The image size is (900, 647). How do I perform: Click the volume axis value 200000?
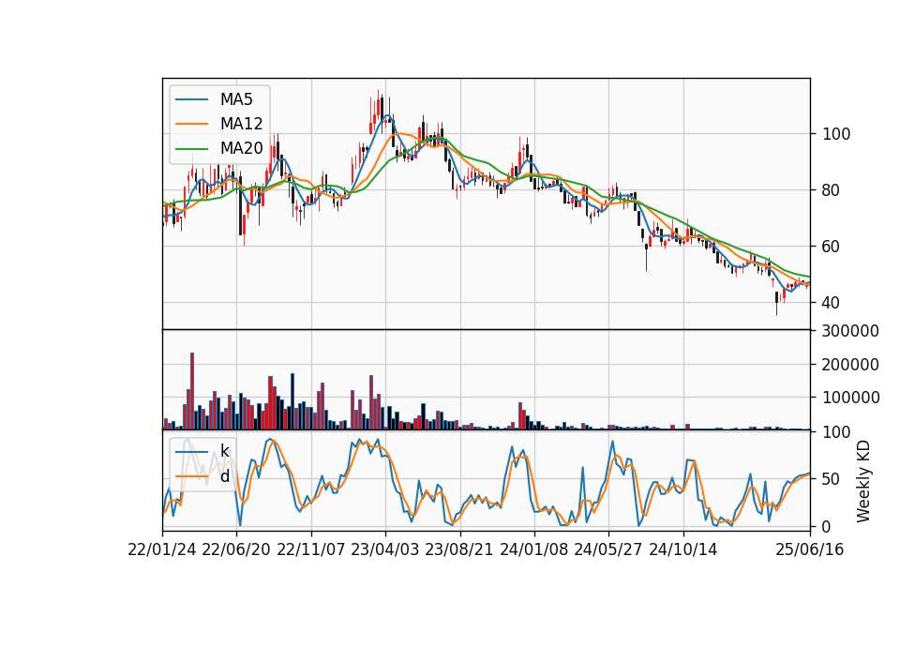(x=850, y=365)
